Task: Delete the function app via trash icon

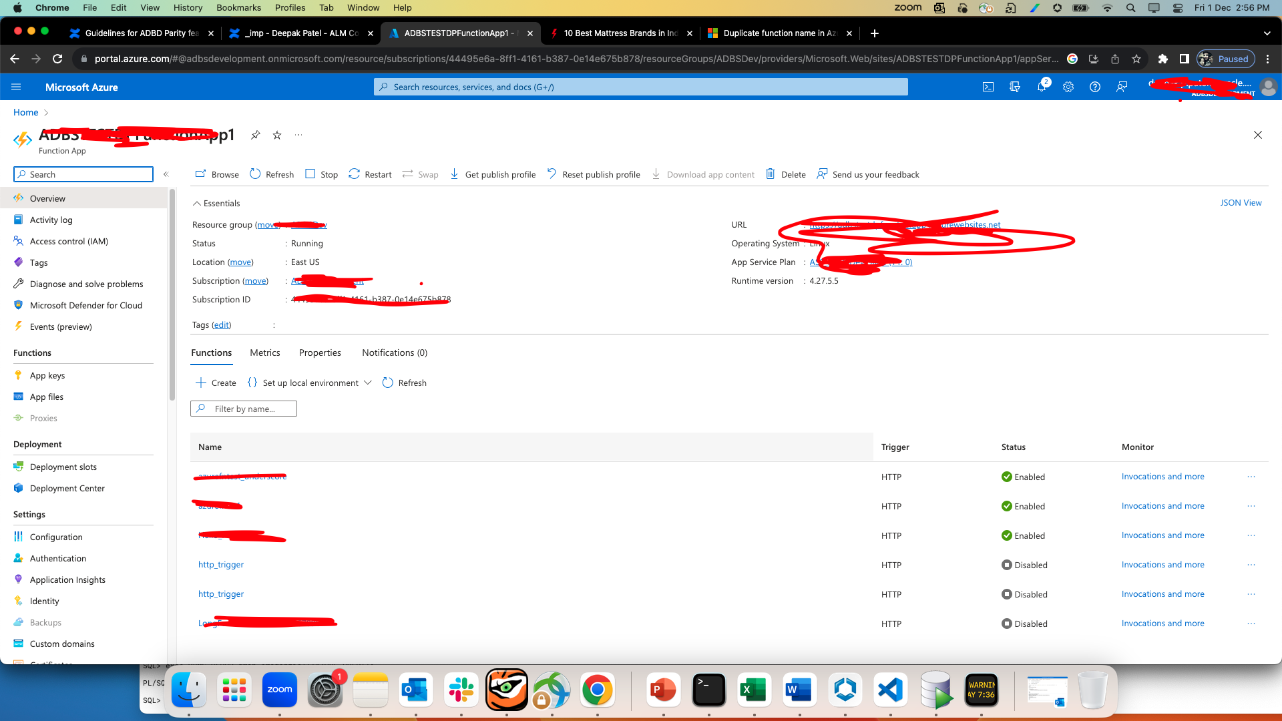Action: pos(770,174)
